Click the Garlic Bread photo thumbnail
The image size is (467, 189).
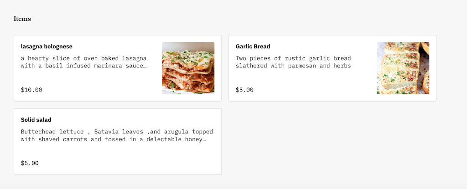(x=403, y=68)
